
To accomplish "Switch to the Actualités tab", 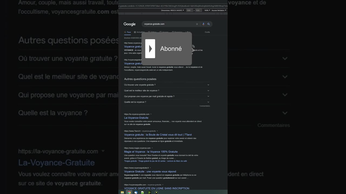I will click(x=139, y=32).
